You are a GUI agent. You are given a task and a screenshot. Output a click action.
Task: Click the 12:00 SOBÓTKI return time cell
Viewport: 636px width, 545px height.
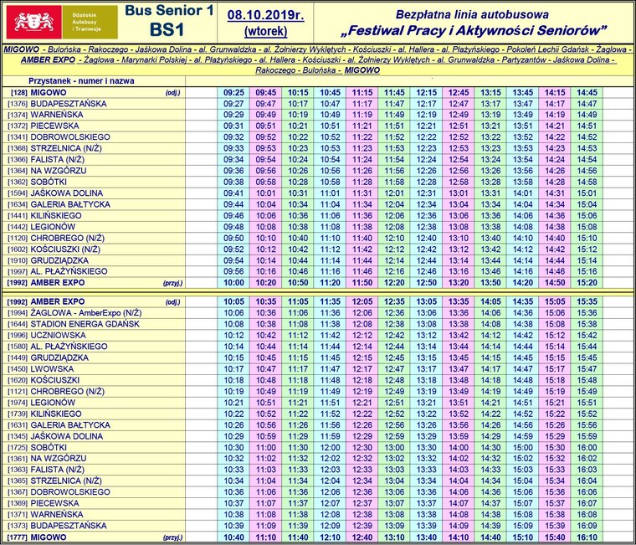click(x=331, y=448)
